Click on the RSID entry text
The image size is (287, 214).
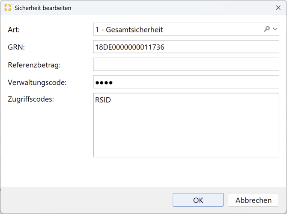(103, 100)
